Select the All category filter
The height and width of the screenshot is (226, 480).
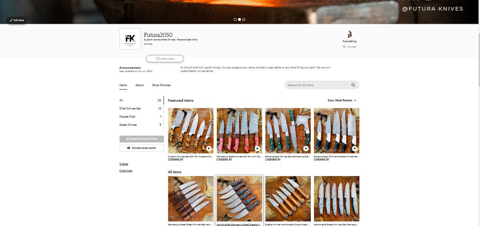coord(140,100)
